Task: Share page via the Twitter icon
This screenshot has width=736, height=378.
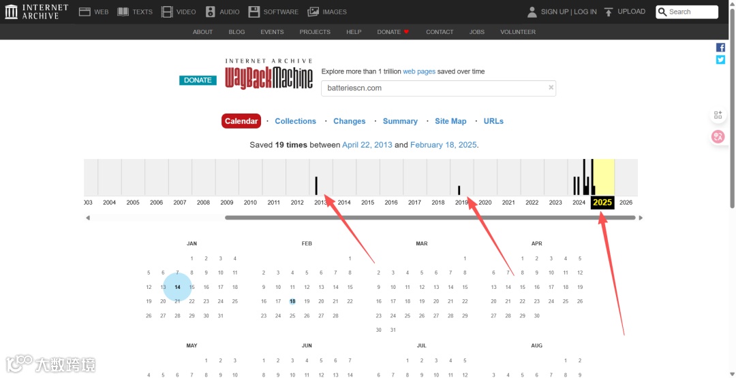Action: pos(720,59)
